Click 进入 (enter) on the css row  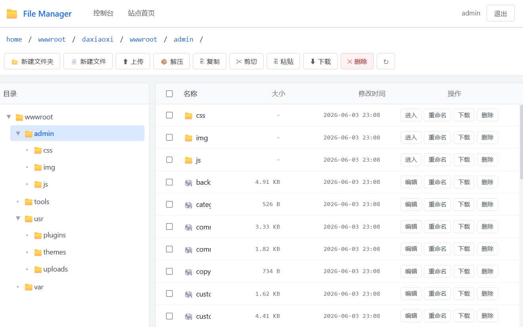point(411,115)
